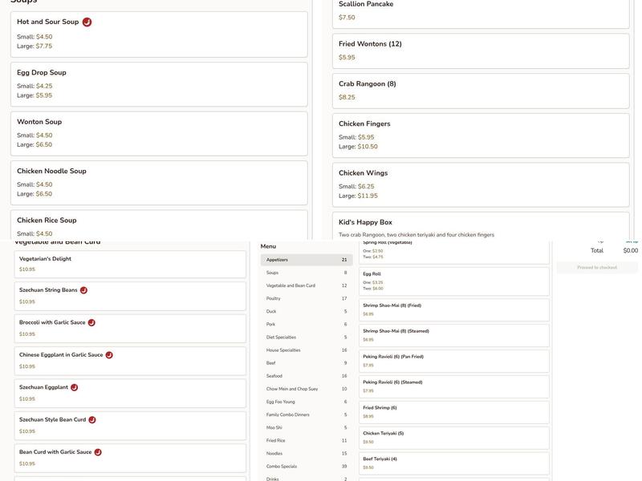The image size is (642, 481).
Task: Go to the House Specialties category
Action: 307,350
